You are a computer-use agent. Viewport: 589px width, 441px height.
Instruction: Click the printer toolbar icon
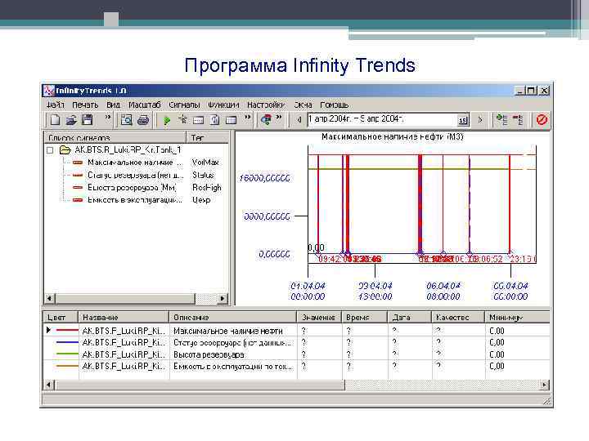click(x=143, y=120)
